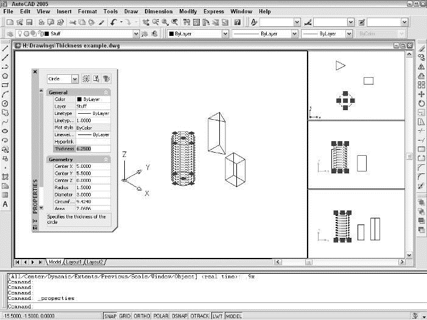Toggle OSNAP in status bar
The width and height of the screenshot is (427, 320).
pos(180,316)
